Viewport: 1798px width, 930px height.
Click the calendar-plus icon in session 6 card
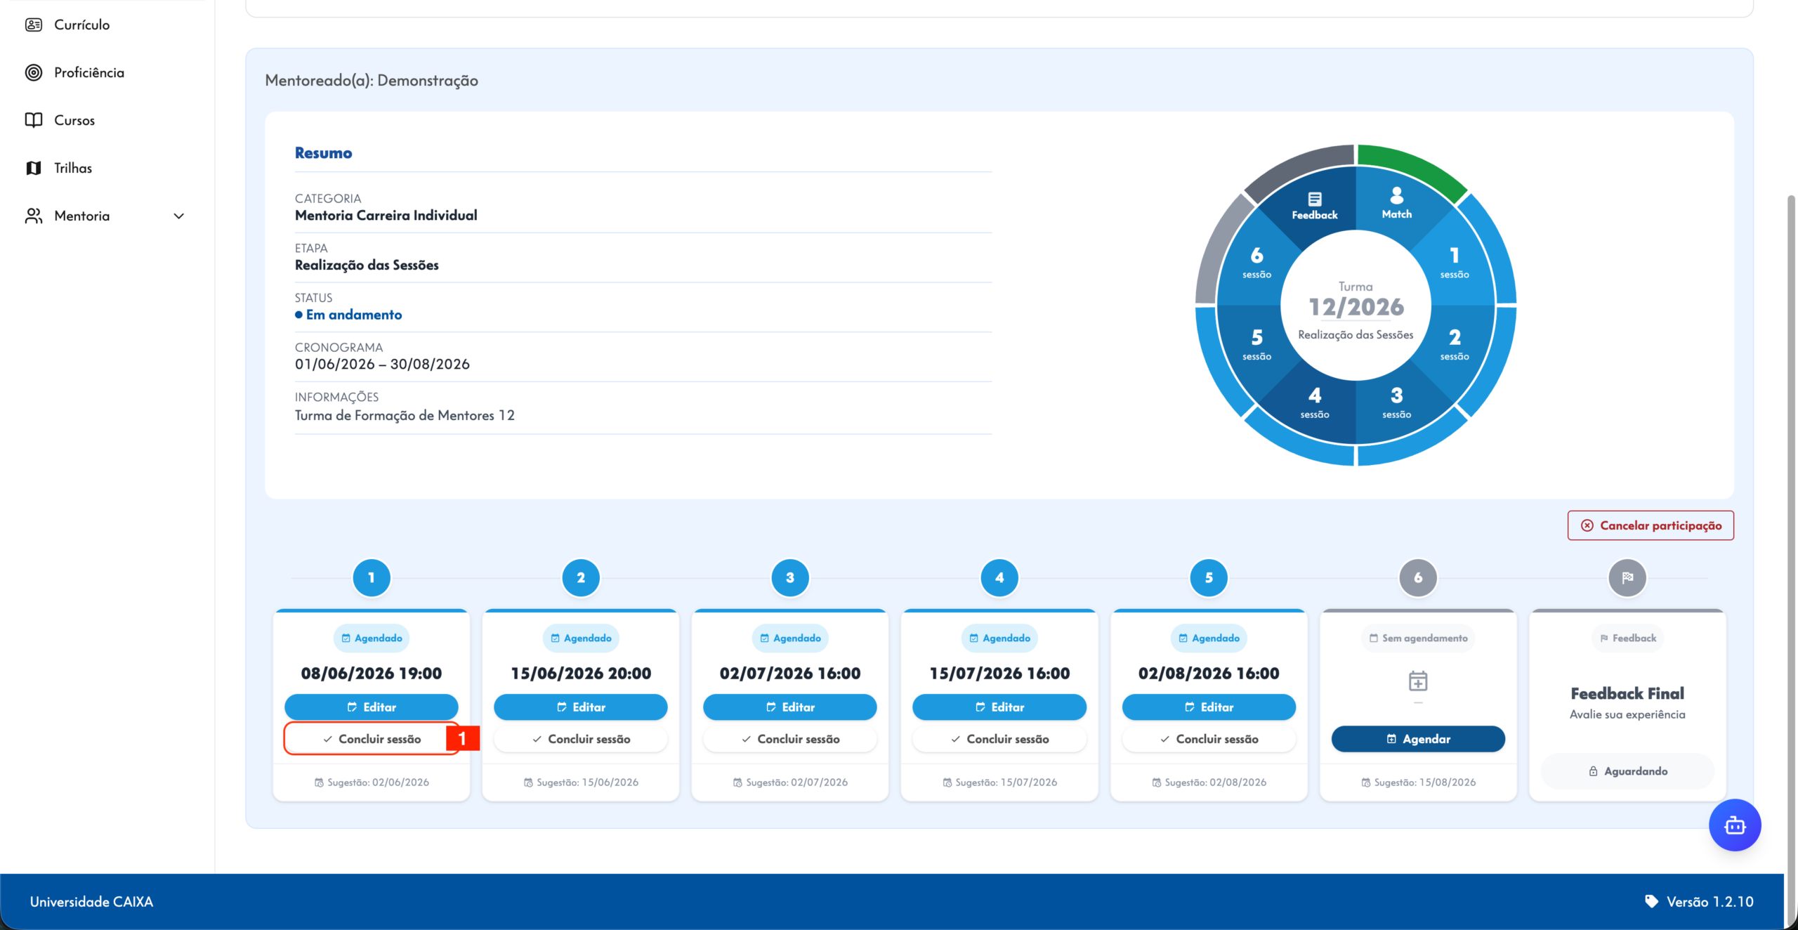1418,681
